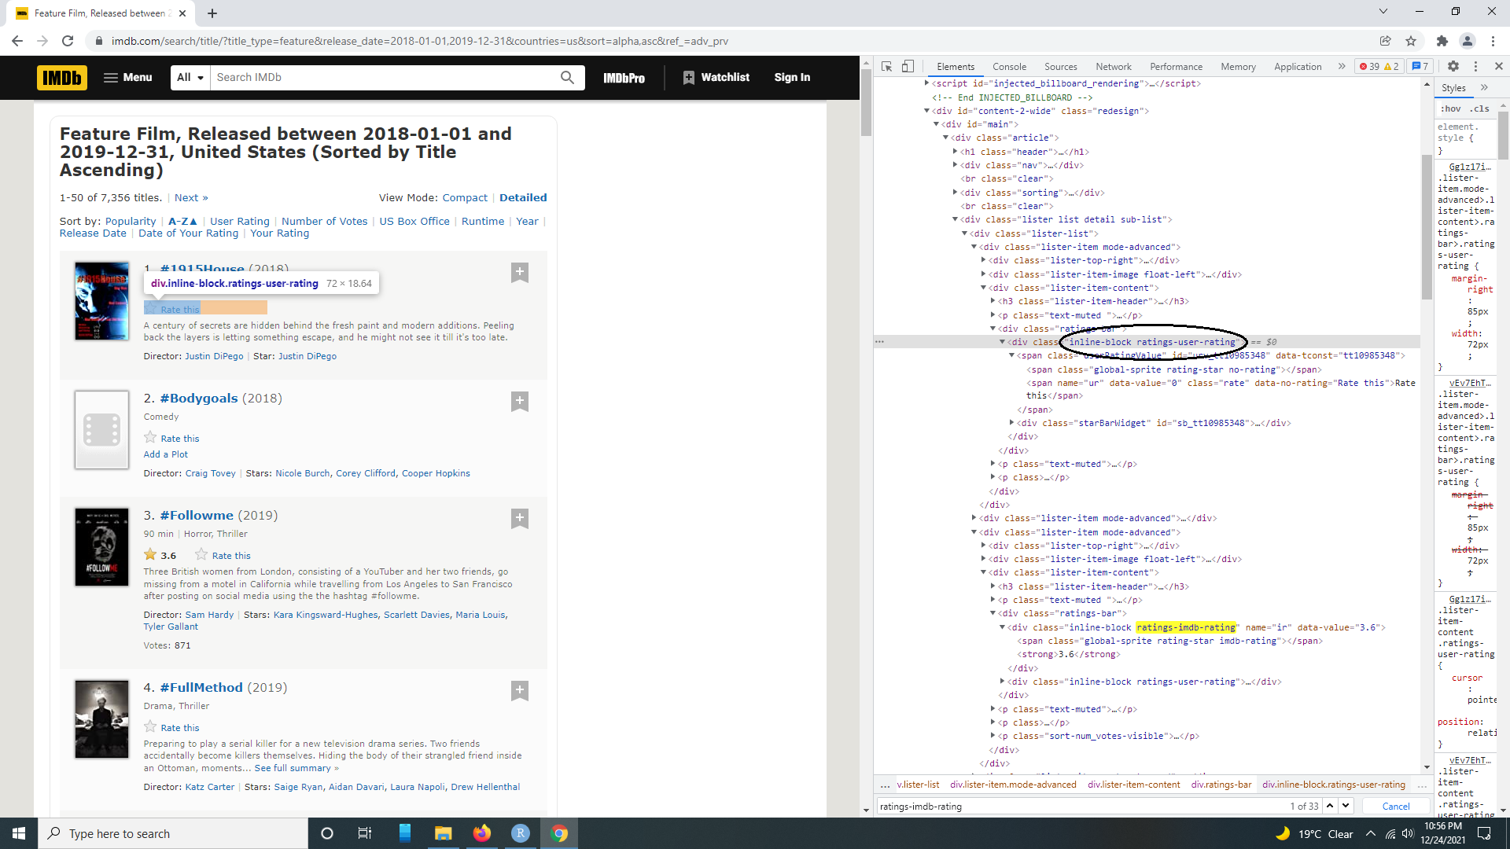1510x849 pixels.
Task: Open IMDbPro link
Action: [x=624, y=77]
